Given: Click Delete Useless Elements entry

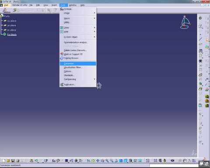Looking at the screenshot, I should pyautogui.click(x=78, y=50).
